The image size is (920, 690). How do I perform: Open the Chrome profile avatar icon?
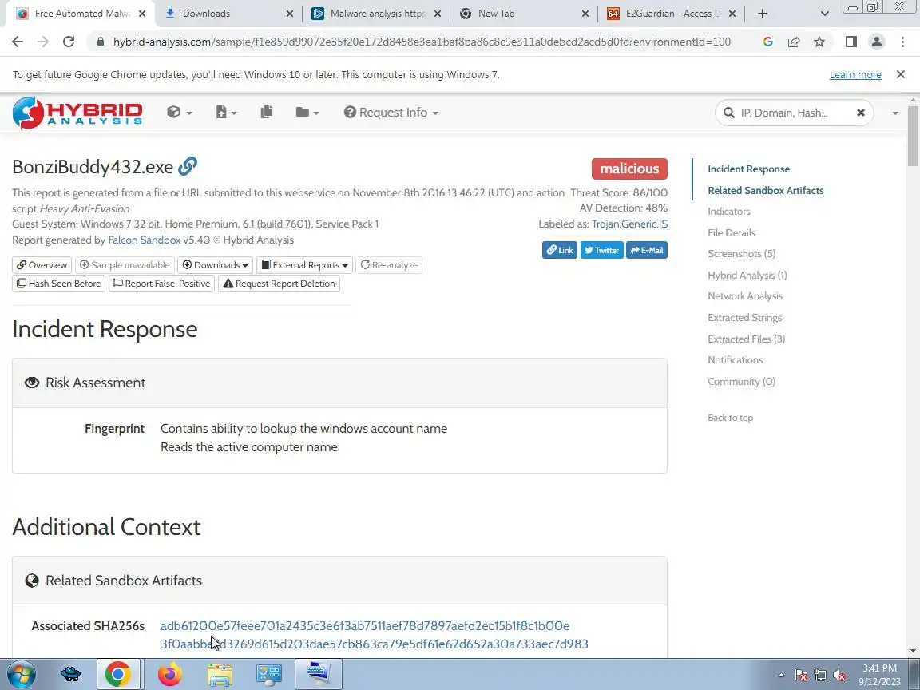tap(877, 42)
